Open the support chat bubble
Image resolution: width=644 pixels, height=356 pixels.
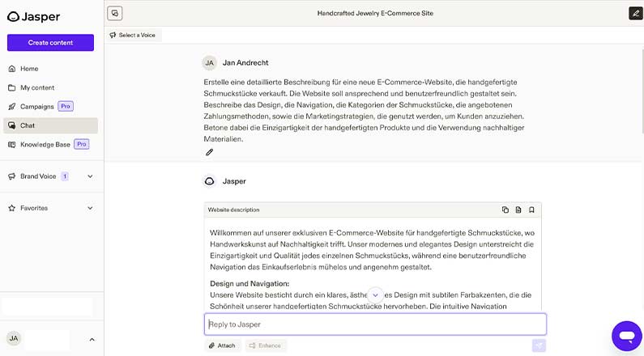coord(627,336)
